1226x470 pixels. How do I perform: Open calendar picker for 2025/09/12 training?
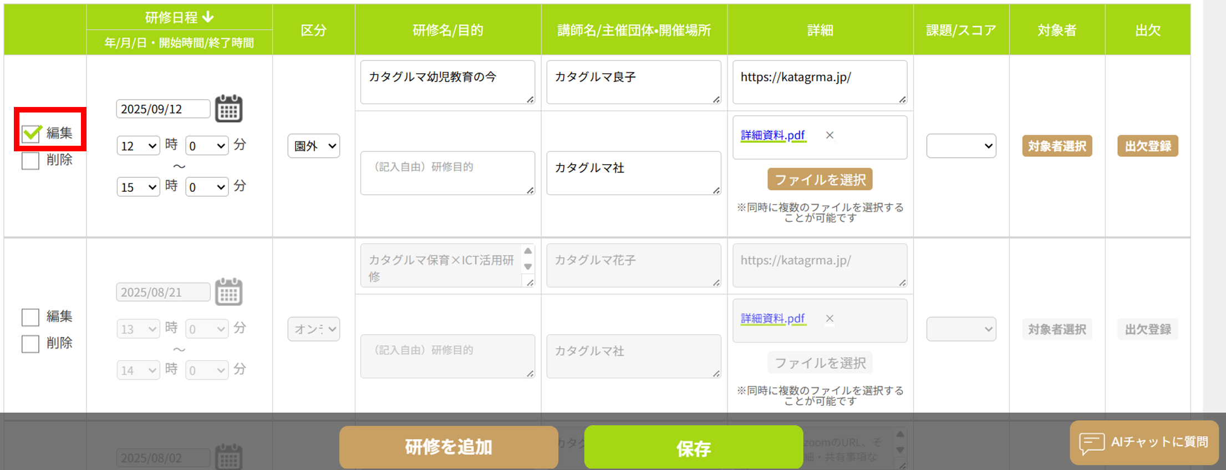click(228, 108)
